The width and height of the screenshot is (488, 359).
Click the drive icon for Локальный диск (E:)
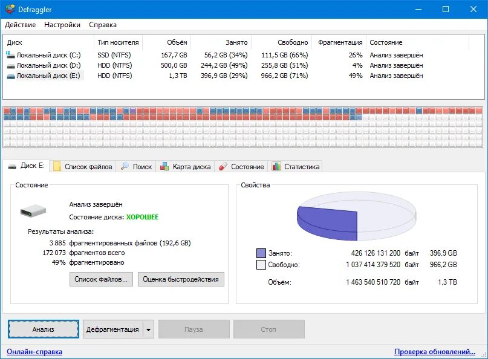(10, 76)
